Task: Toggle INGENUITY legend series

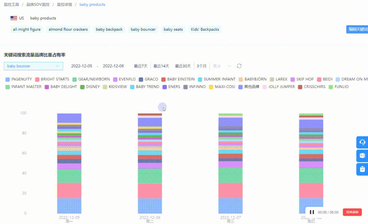Action: click(18, 79)
